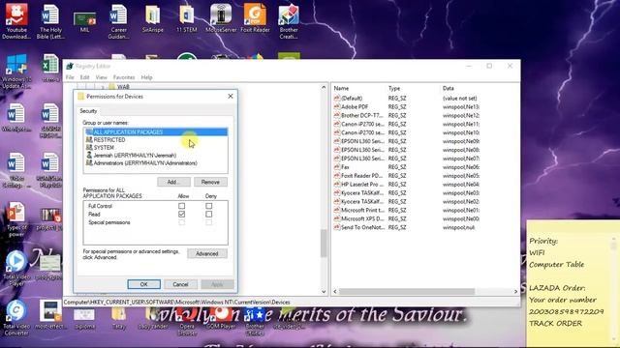Click the values pane scroll-right arrow

click(515, 292)
